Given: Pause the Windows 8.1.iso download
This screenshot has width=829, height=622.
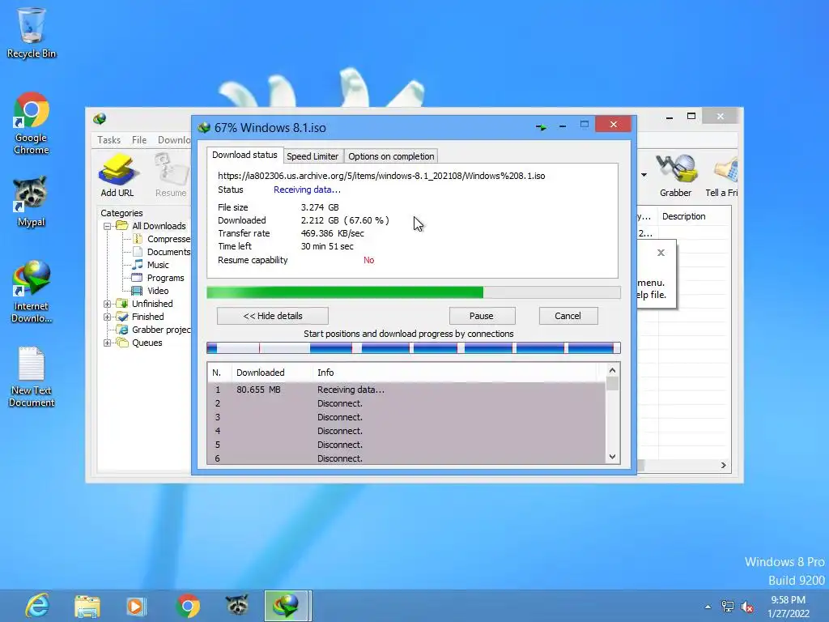Looking at the screenshot, I should point(482,316).
